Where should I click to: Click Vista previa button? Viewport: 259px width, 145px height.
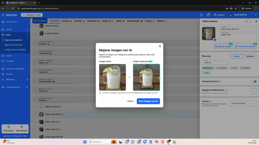point(8,129)
